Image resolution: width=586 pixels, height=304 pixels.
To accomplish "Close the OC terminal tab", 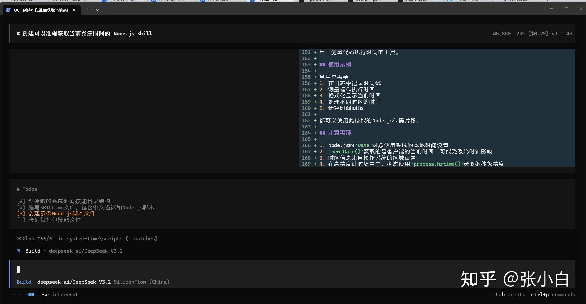I will click(74, 10).
